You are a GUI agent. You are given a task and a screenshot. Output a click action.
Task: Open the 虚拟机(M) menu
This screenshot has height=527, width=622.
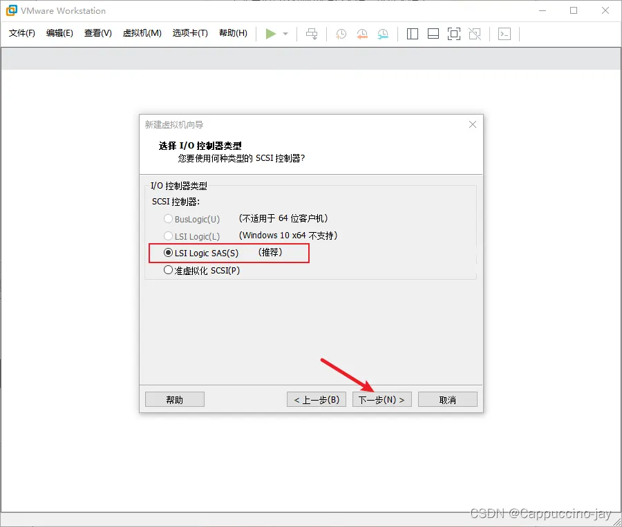point(142,33)
